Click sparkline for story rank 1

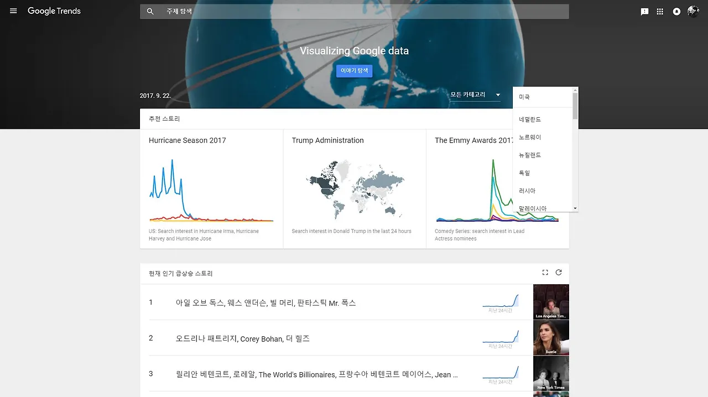(501, 301)
